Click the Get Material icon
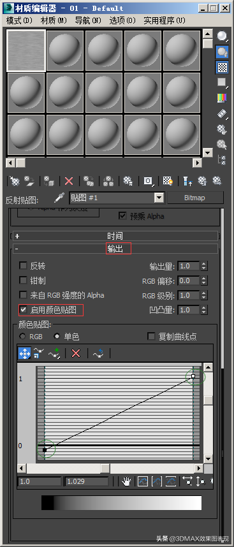This screenshot has height=547, width=234. [14, 180]
